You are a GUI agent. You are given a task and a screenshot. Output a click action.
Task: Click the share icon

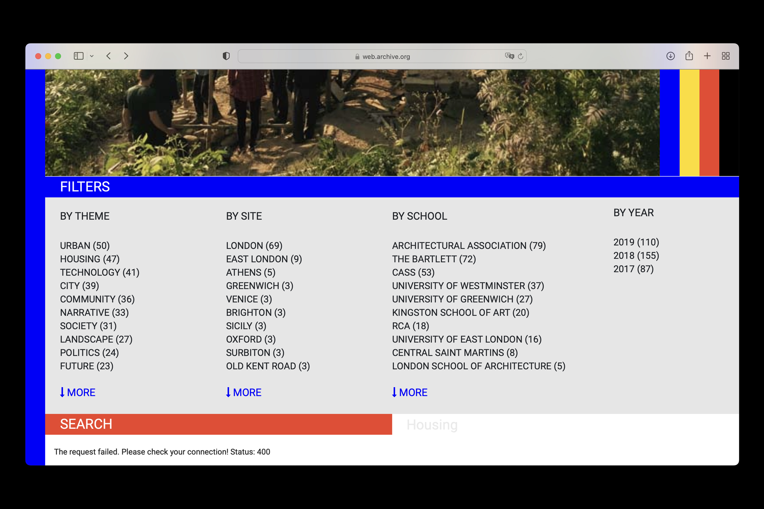point(689,56)
